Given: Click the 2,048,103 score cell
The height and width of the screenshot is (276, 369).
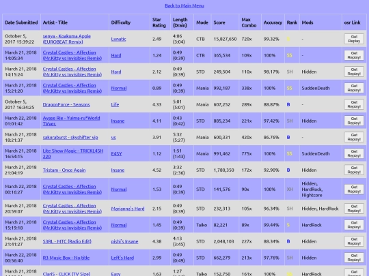Looking at the screenshot, I should point(224,241).
